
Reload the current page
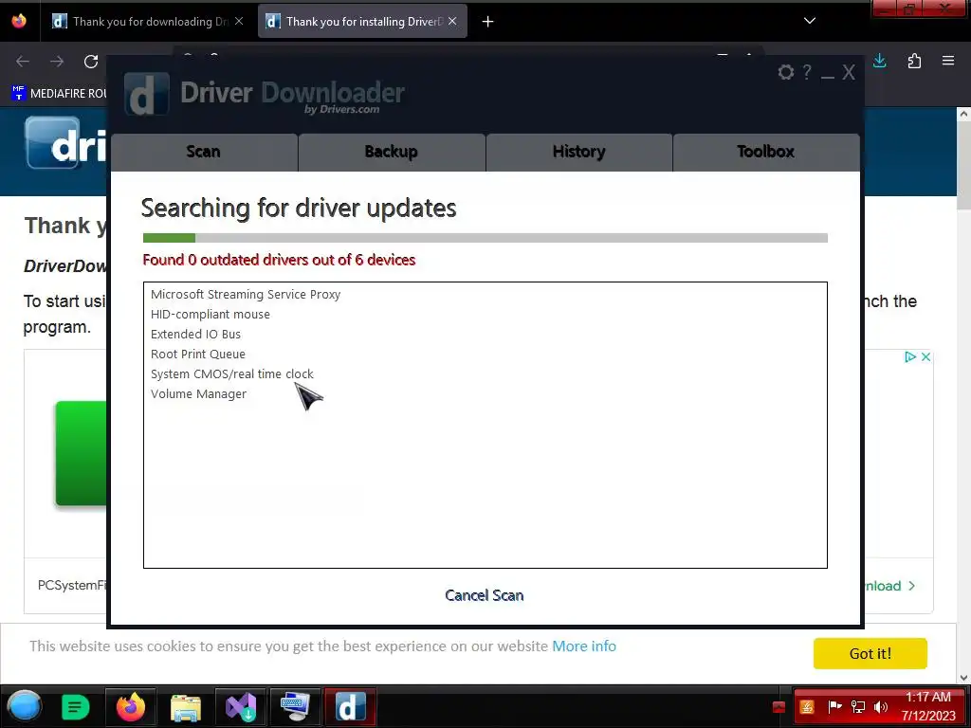pos(91,62)
